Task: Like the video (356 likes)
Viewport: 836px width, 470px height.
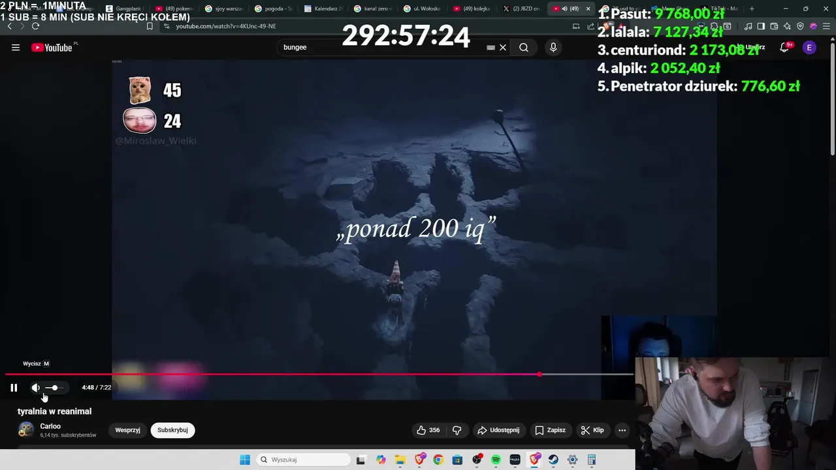Action: 428,430
